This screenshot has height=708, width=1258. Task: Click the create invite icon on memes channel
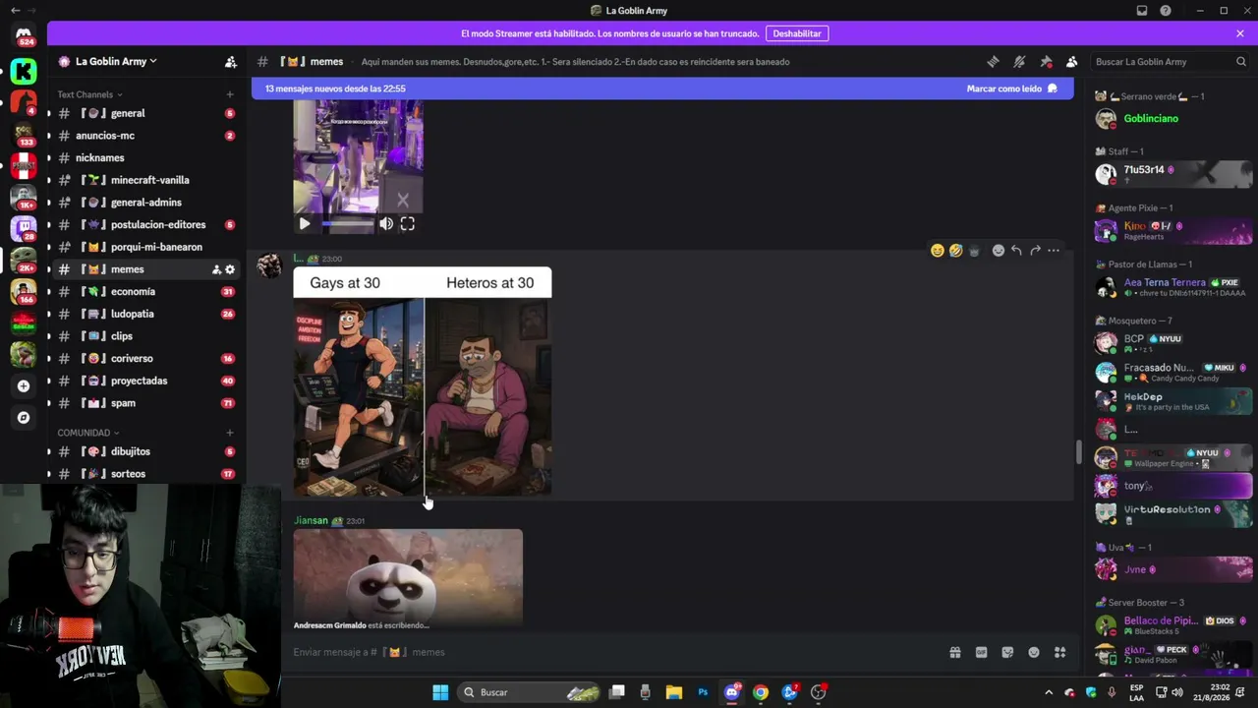tap(216, 269)
